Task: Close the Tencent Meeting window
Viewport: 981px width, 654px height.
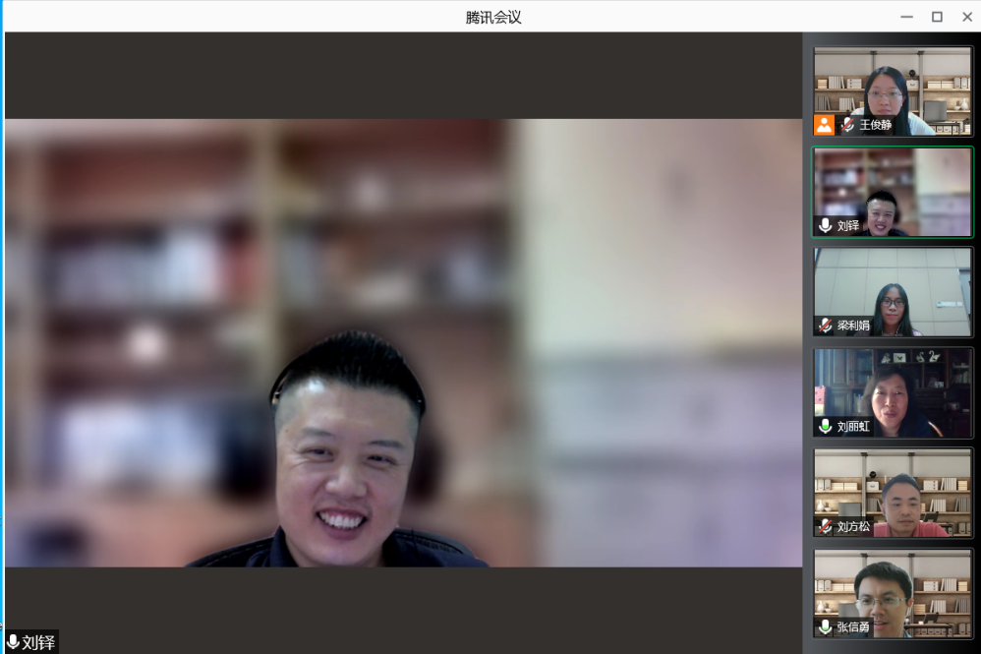Action: pos(966,17)
